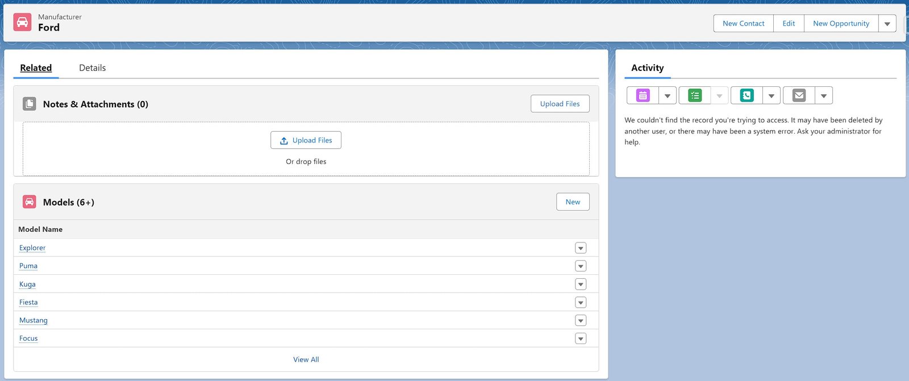
Task: Click the Models section car icon
Action: (x=30, y=202)
